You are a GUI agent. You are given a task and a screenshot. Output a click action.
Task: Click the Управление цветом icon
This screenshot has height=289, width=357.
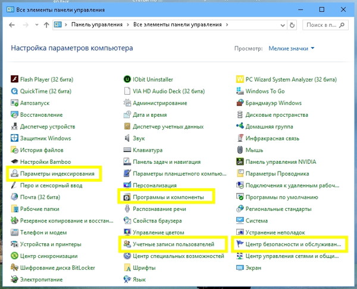click(127, 232)
